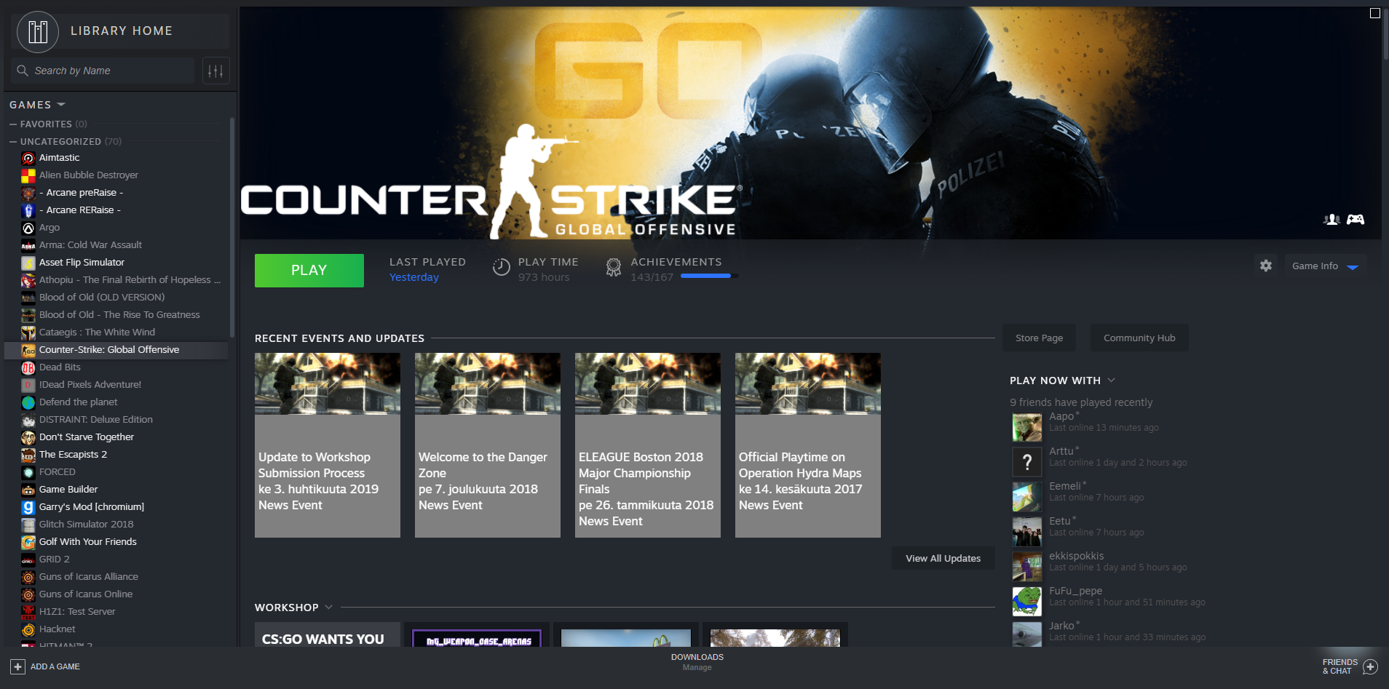
Task: Open CS:GO WANTS YOU workshop tile
Action: tap(328, 634)
